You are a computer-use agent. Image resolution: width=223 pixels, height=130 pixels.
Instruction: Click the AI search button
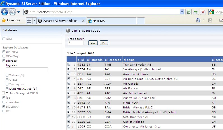[x=104, y=43]
